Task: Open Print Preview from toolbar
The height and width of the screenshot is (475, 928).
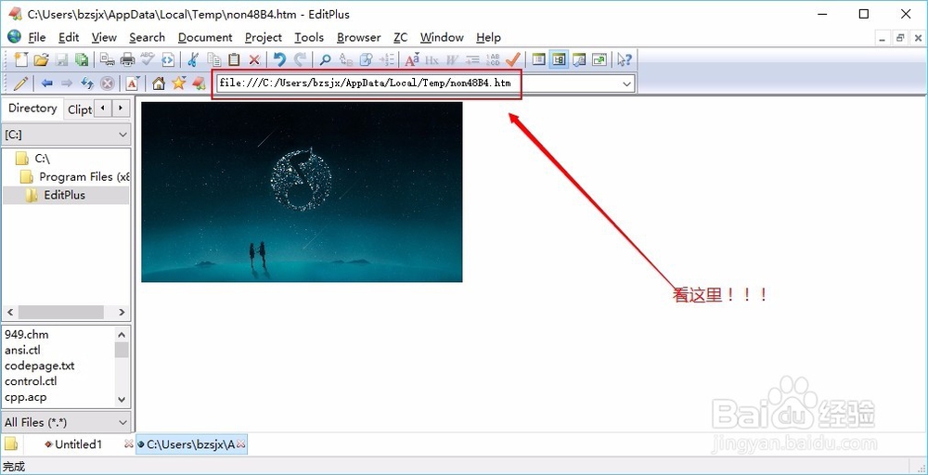Action: tap(107, 59)
